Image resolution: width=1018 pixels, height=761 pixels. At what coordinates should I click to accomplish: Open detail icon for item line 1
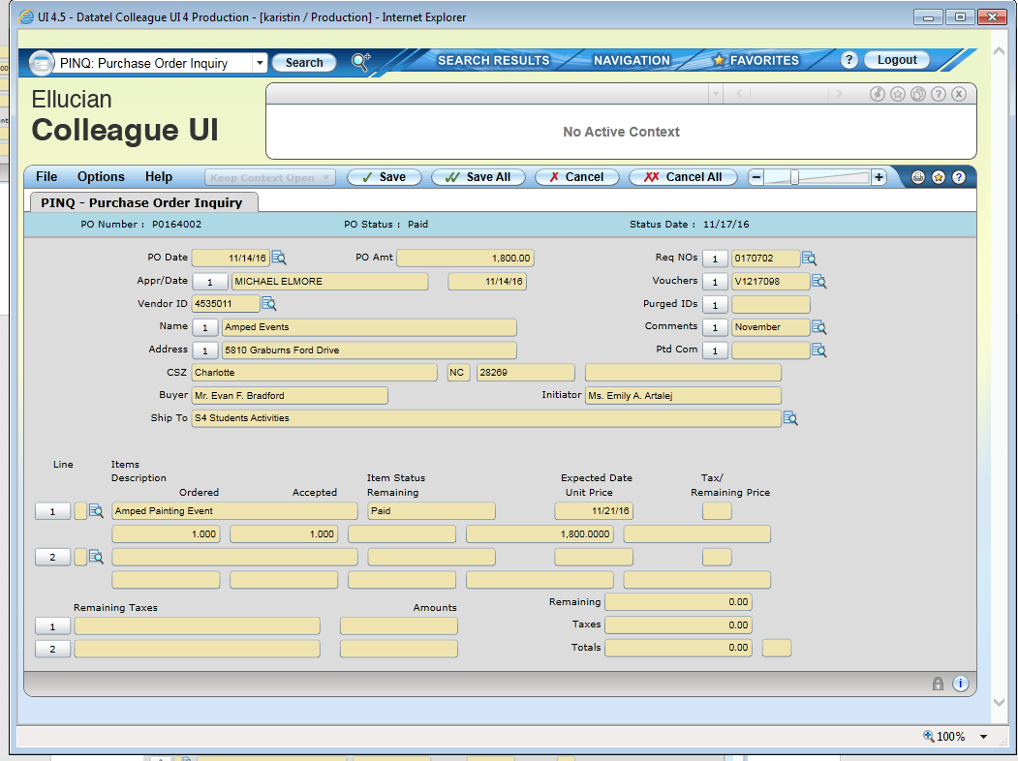pyautogui.click(x=96, y=511)
